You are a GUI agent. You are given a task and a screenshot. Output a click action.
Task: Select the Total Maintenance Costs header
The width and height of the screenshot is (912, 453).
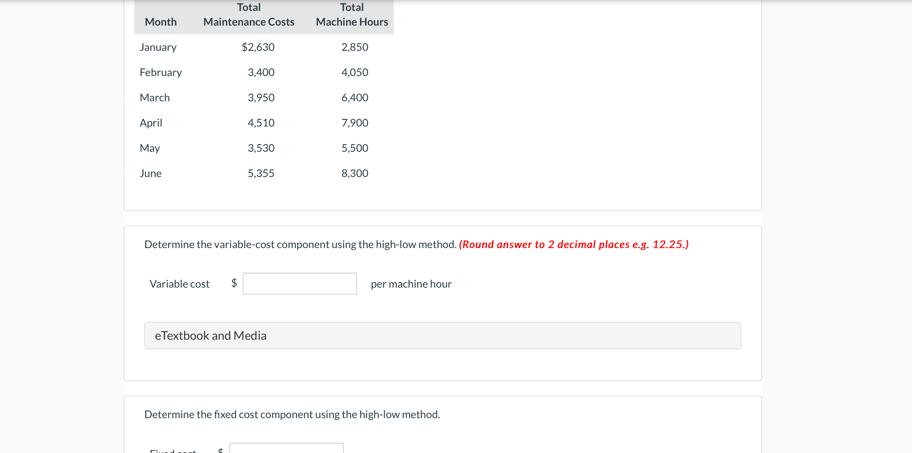[x=249, y=15]
